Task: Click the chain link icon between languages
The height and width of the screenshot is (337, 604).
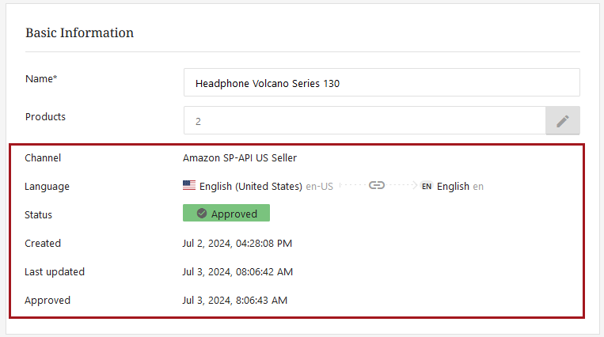Action: click(377, 186)
